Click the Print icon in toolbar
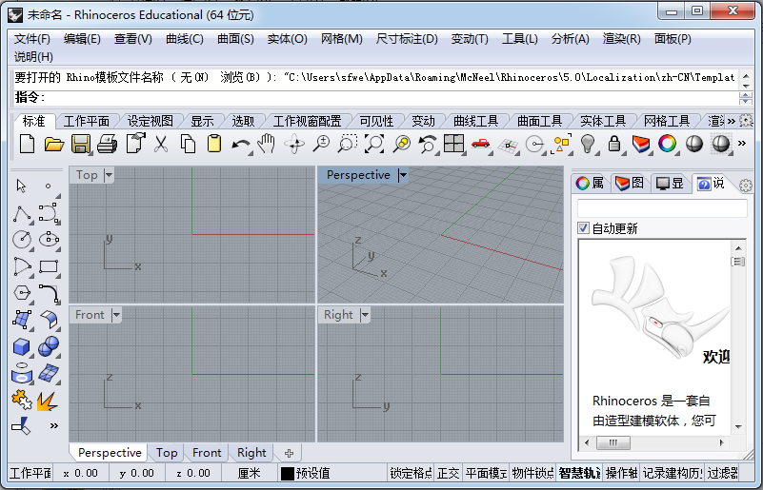Image resolution: width=763 pixels, height=490 pixels. click(108, 144)
